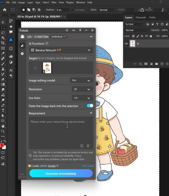Select the Brush tool

click(x=3, y=64)
